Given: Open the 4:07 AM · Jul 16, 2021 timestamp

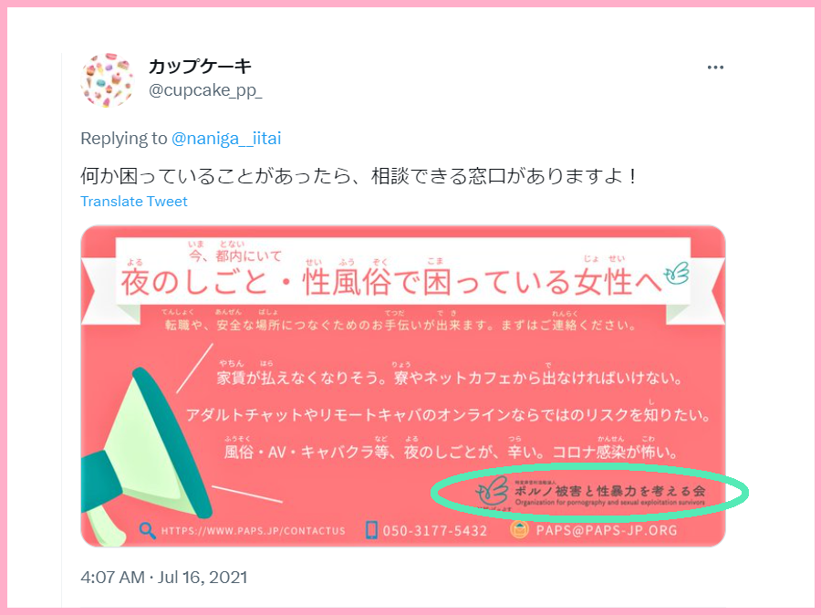Looking at the screenshot, I should [164, 578].
